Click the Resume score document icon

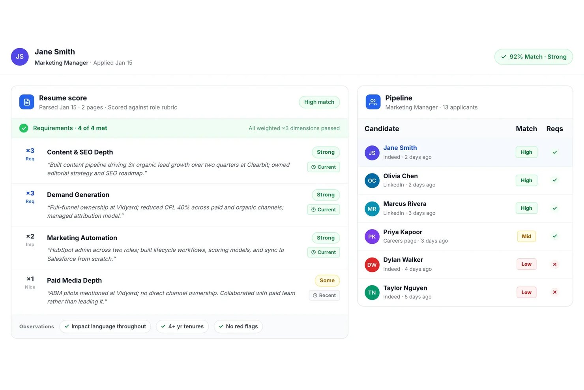[x=27, y=102]
